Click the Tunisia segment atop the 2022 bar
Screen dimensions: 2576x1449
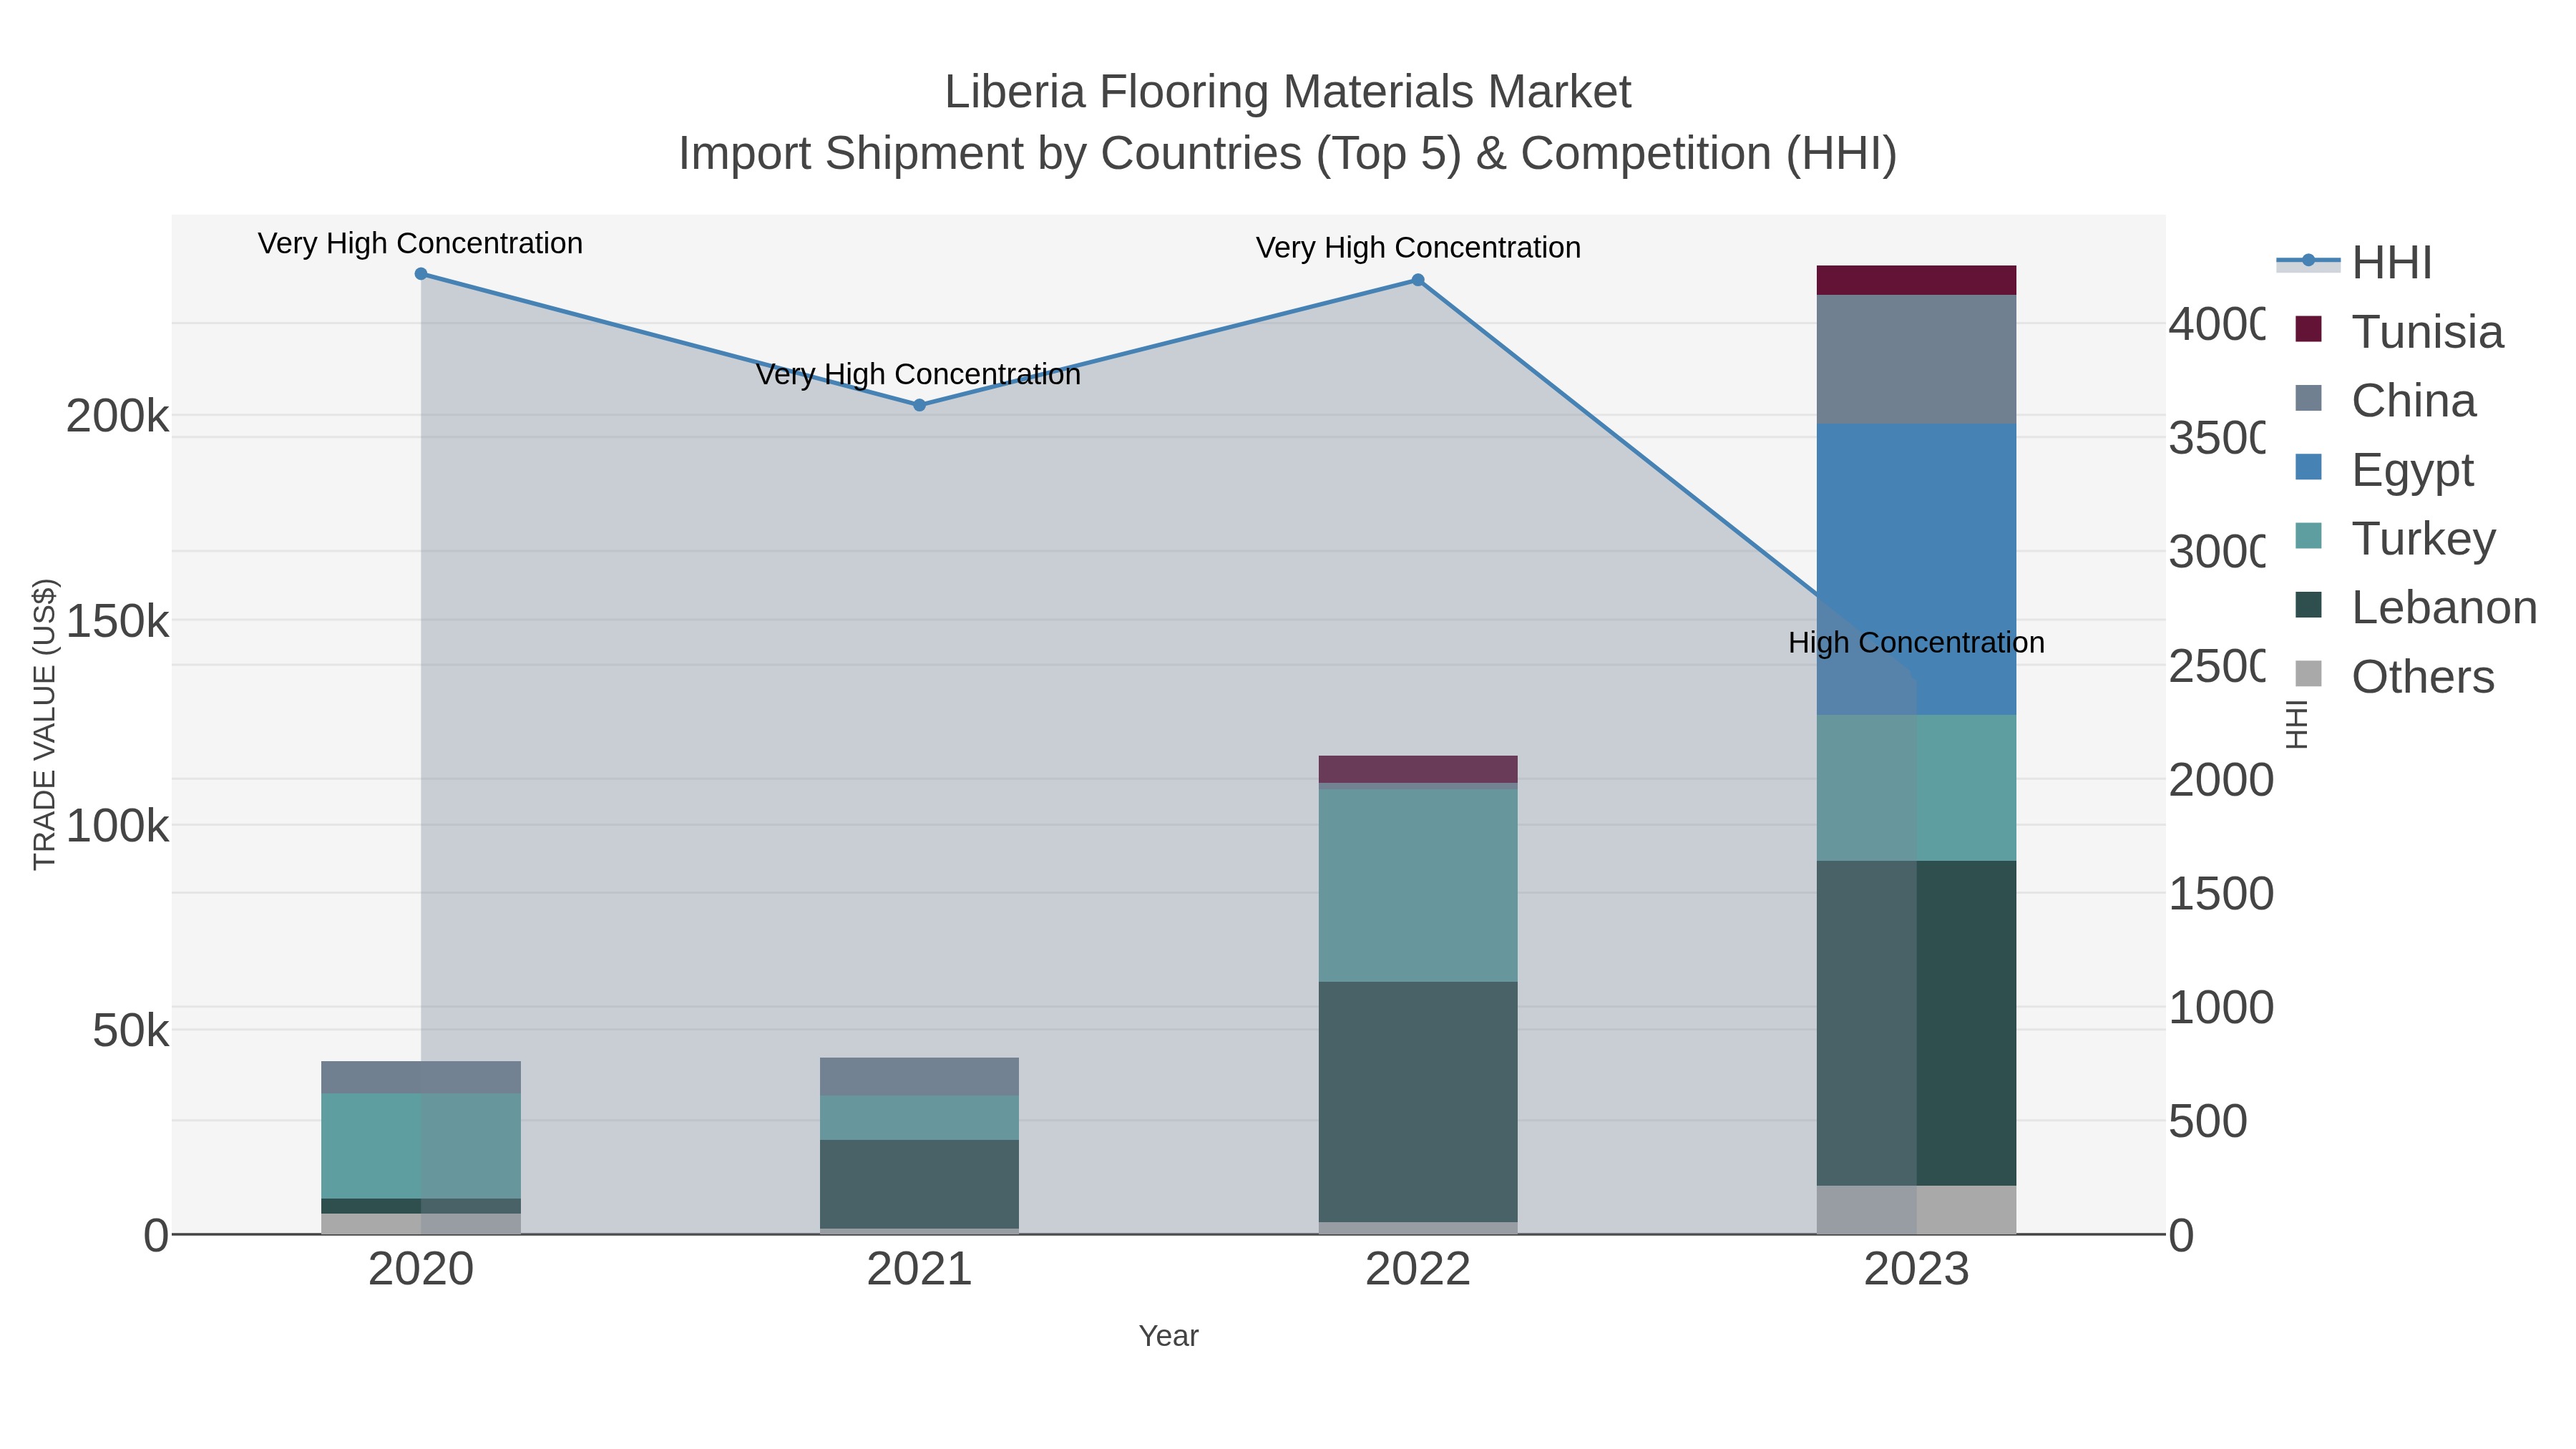tap(1418, 769)
